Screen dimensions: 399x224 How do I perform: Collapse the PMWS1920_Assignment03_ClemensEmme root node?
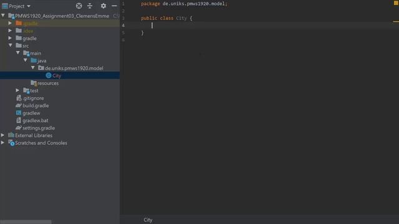tap(3, 16)
